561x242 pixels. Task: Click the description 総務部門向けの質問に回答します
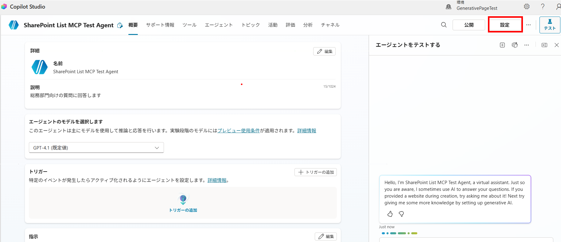click(66, 95)
